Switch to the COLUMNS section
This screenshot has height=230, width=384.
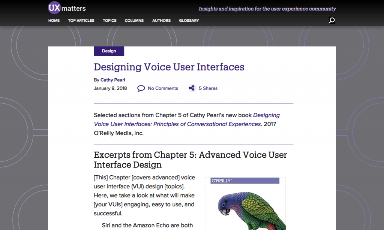point(134,21)
